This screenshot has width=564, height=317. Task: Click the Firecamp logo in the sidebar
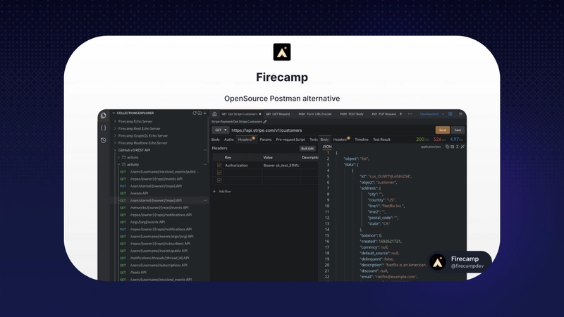[x=104, y=115]
